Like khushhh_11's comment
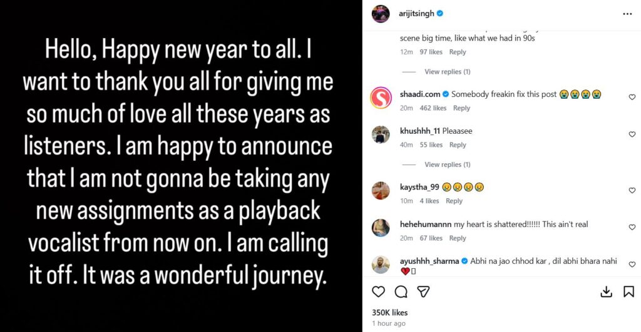641x332 pixels. point(632,134)
